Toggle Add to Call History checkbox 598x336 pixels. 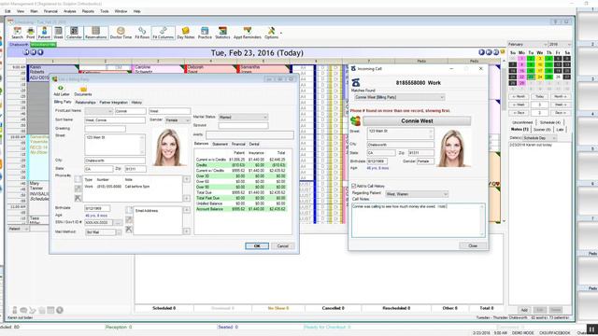[353, 186]
